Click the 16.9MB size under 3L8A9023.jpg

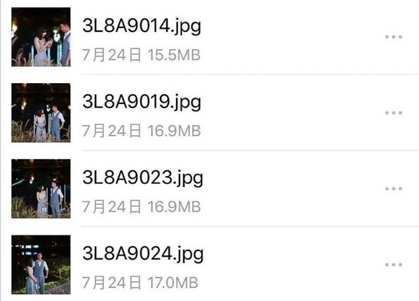click(174, 207)
